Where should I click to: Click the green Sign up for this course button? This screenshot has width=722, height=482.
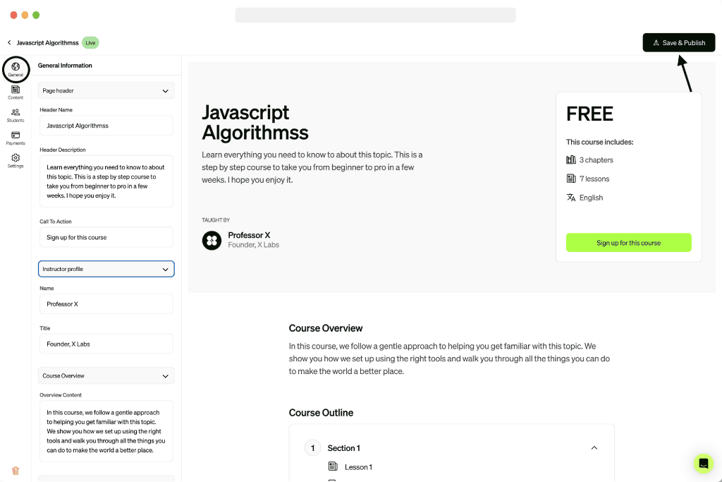pyautogui.click(x=628, y=243)
